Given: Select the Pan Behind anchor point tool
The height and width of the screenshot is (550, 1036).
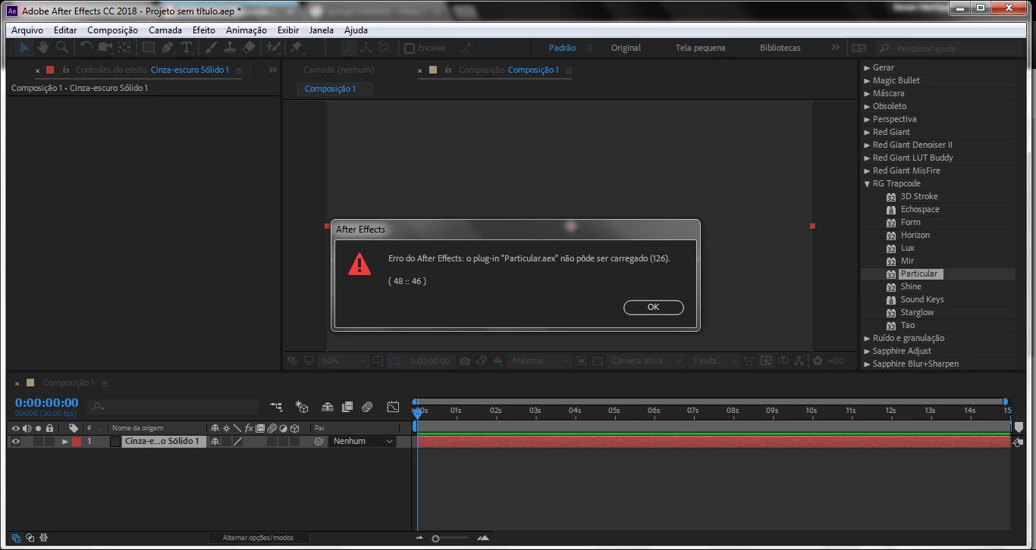Looking at the screenshot, I should click(124, 48).
